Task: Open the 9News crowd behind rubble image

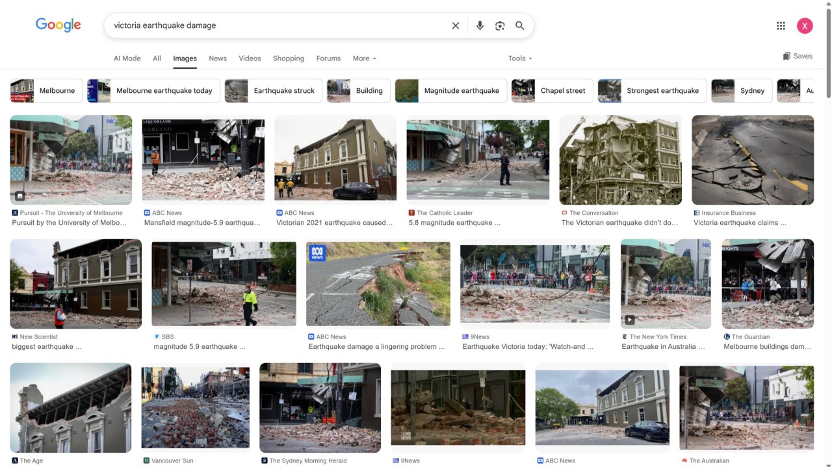Action: tap(535, 284)
